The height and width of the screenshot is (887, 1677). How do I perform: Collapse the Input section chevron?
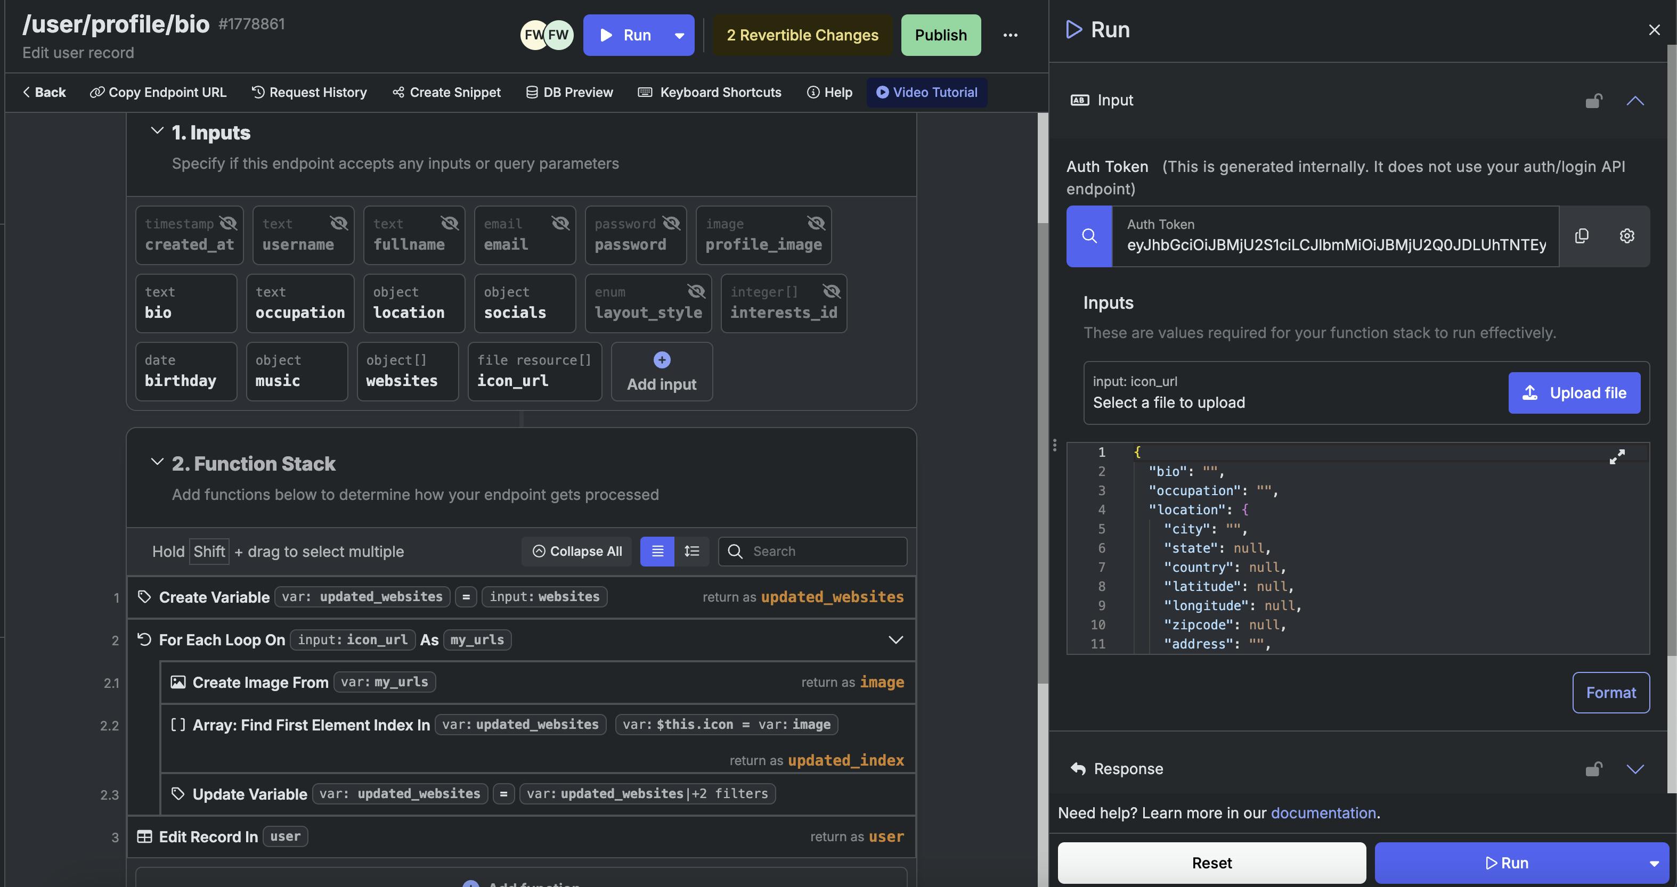1635,101
